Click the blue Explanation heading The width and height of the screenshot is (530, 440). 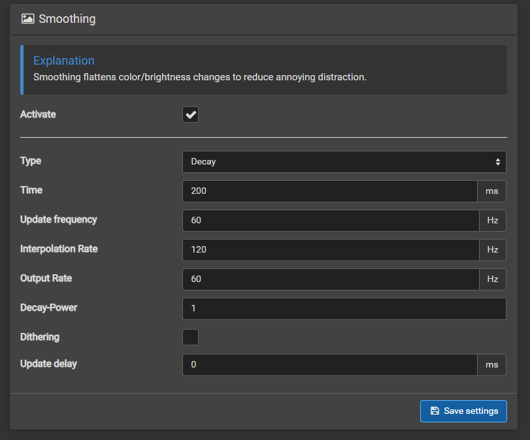64,61
